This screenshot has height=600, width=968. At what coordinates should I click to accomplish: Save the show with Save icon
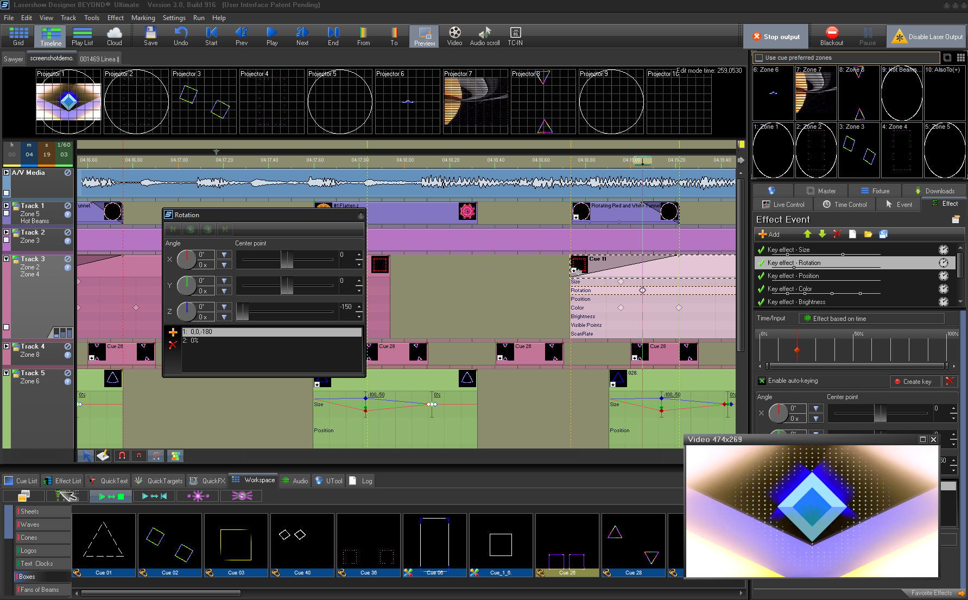pos(150,36)
